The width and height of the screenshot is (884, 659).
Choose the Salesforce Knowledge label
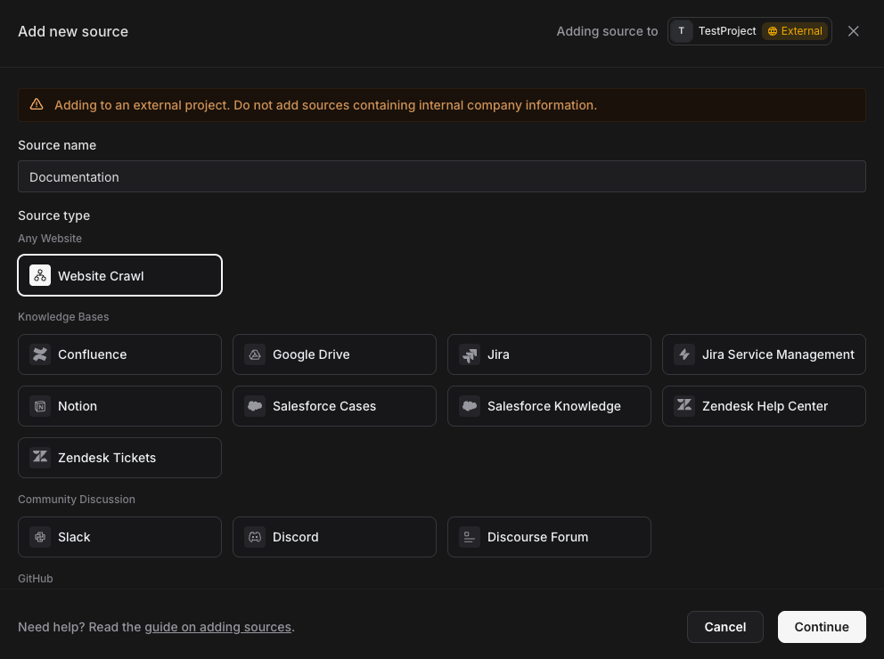[x=554, y=406]
